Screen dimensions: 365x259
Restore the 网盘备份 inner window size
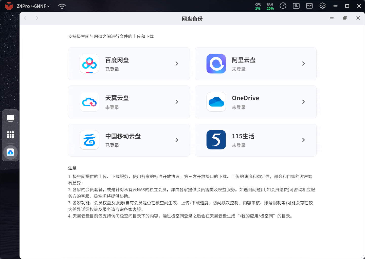tap(345, 18)
